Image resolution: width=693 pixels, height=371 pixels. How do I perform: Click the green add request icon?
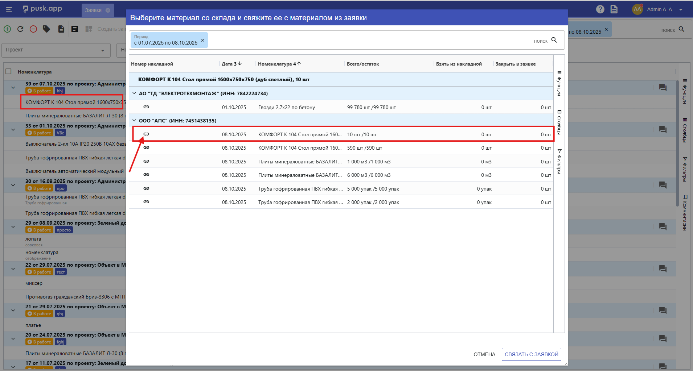click(7, 29)
